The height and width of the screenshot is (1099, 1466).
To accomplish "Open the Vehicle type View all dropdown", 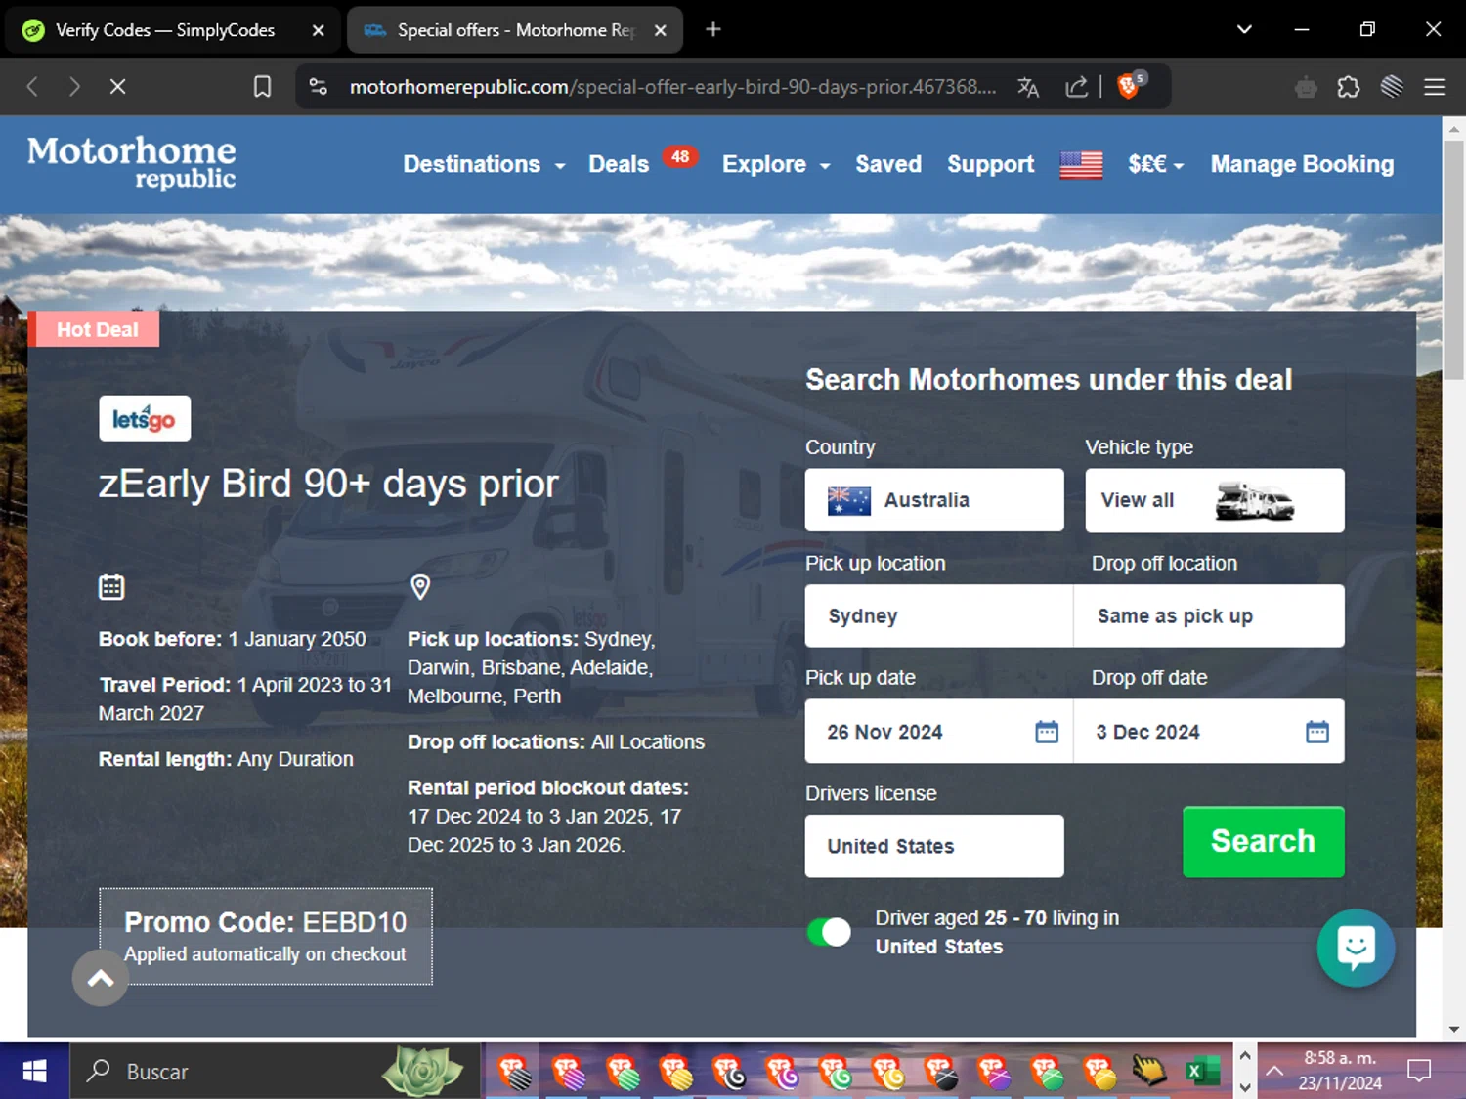I will pos(1215,500).
